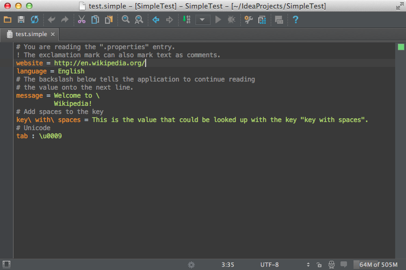Click the Synchronize refresh icon
This screenshot has width=406, height=270.
pyautogui.click(x=35, y=20)
